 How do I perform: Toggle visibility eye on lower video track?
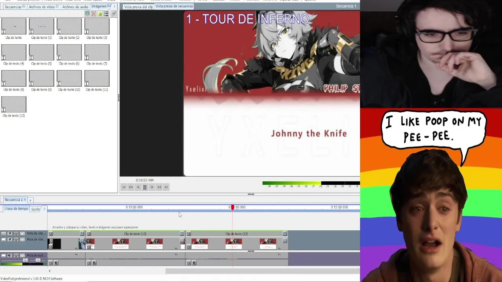pyautogui.click(x=10, y=239)
